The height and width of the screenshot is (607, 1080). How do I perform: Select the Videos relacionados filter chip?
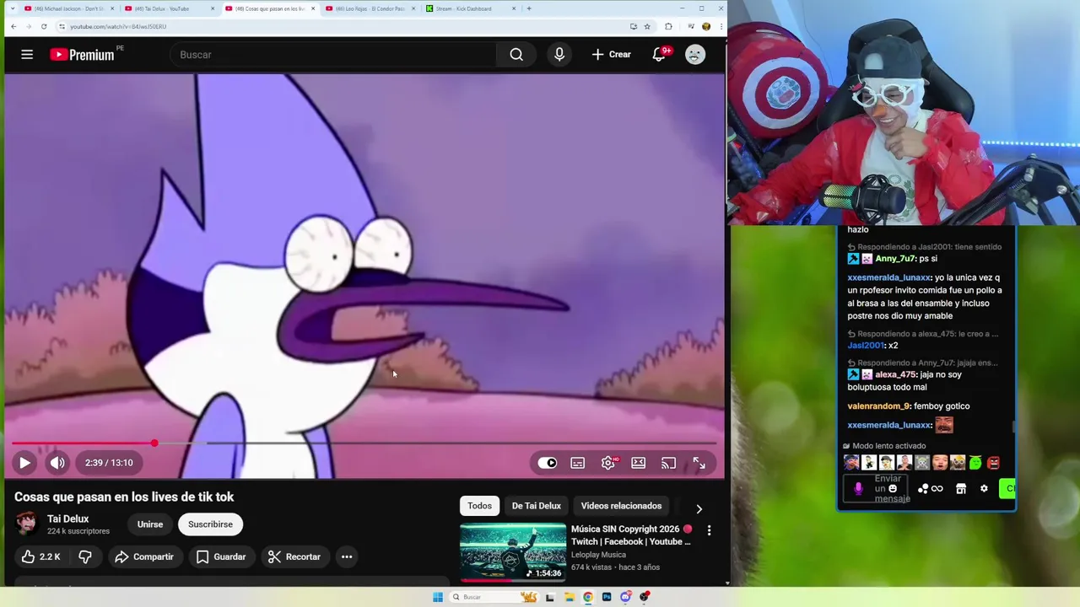tap(621, 506)
